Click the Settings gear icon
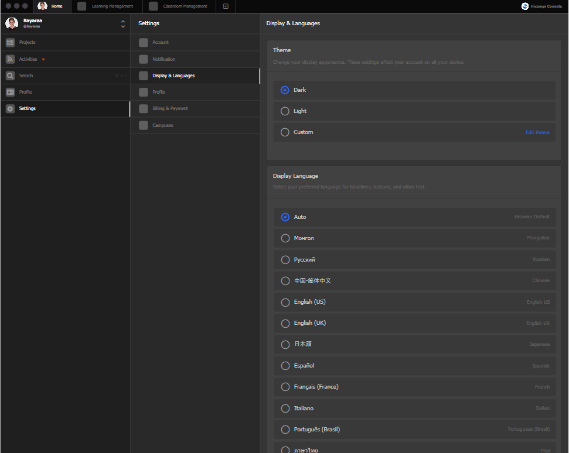 (10, 108)
